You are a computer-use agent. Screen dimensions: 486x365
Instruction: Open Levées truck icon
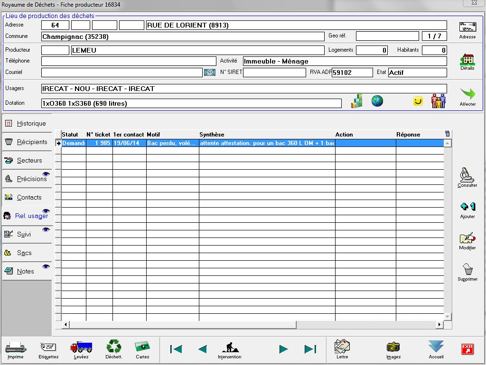81,348
